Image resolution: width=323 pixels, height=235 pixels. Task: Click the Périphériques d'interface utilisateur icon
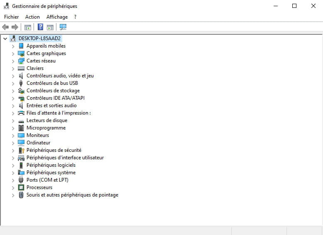(x=21, y=158)
